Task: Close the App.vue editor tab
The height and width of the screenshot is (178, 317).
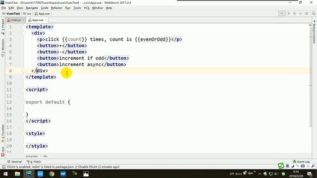Action: tap(46, 20)
